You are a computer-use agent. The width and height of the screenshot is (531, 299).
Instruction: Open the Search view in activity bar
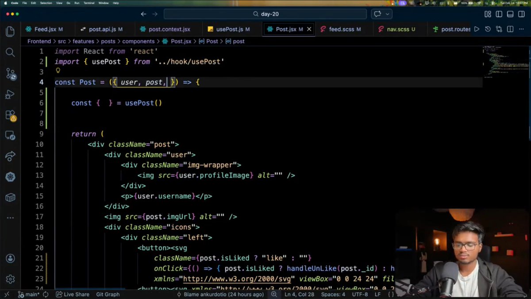click(10, 53)
